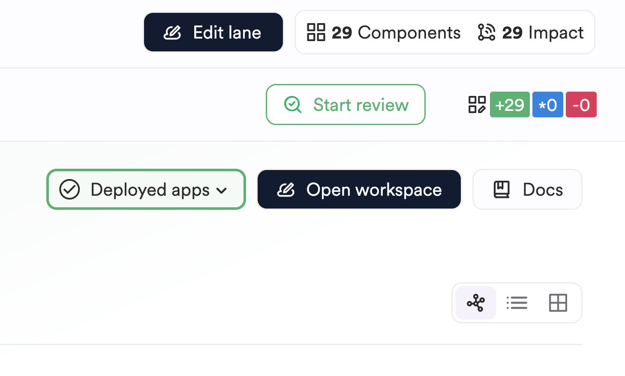This screenshot has height=376, width=625.
Task: Switch to the grid view
Action: point(558,303)
